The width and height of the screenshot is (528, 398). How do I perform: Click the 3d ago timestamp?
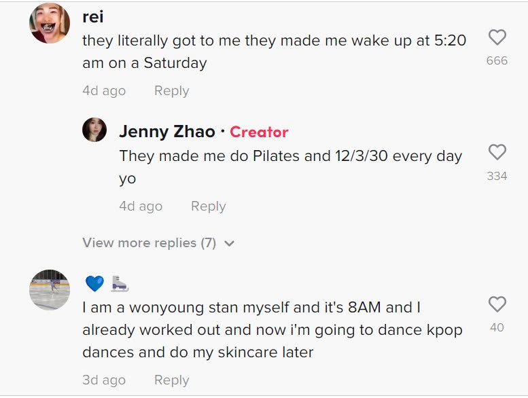click(x=104, y=380)
